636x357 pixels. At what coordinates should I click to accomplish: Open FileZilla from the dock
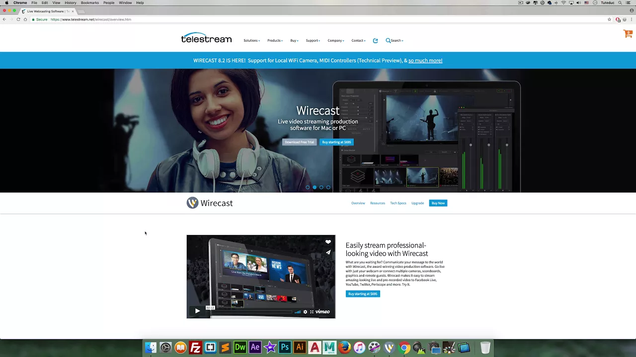[x=195, y=348]
